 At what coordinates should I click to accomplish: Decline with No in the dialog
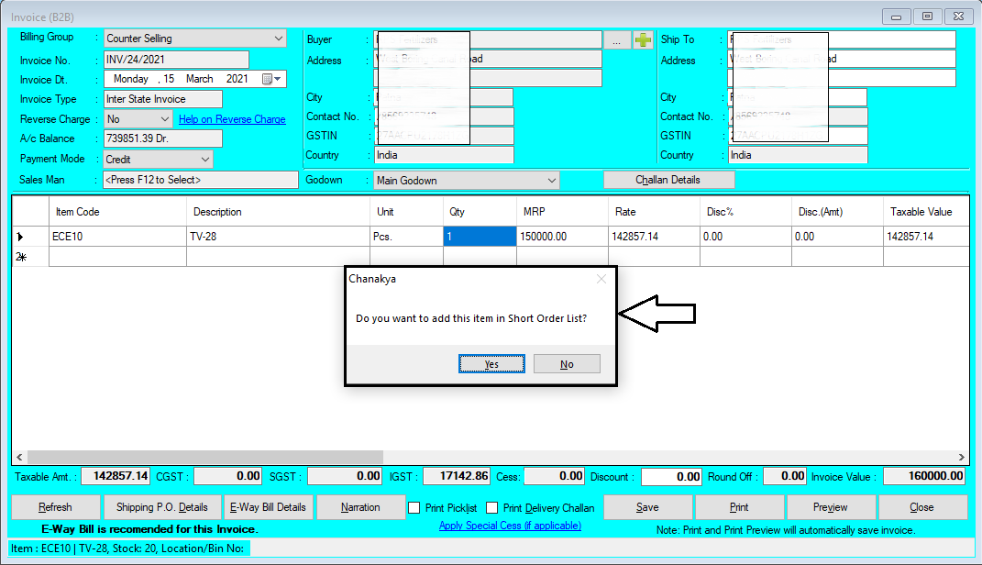tap(566, 363)
